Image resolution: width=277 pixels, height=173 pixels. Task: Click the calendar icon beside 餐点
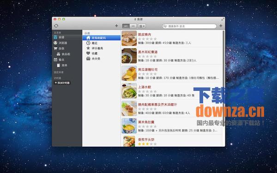55,60
